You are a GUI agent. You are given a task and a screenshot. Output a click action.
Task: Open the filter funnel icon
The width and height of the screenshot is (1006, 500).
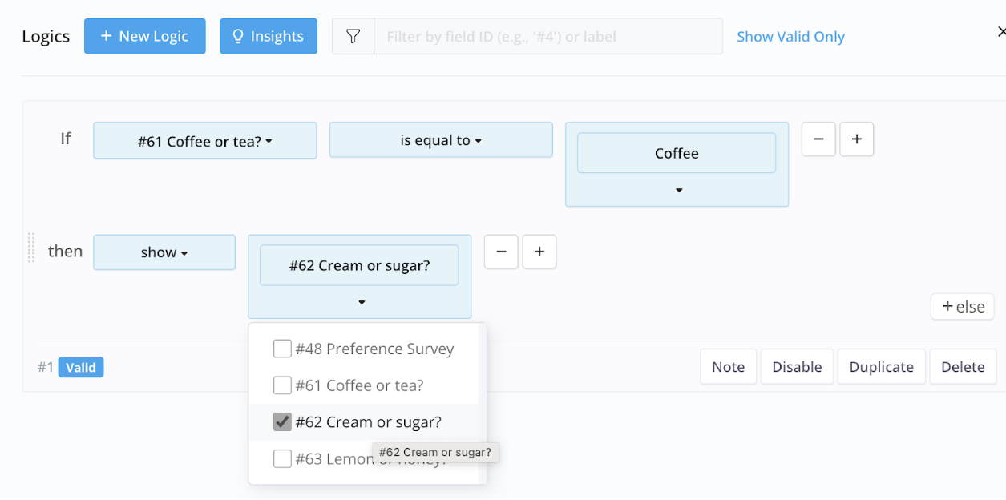[353, 36]
